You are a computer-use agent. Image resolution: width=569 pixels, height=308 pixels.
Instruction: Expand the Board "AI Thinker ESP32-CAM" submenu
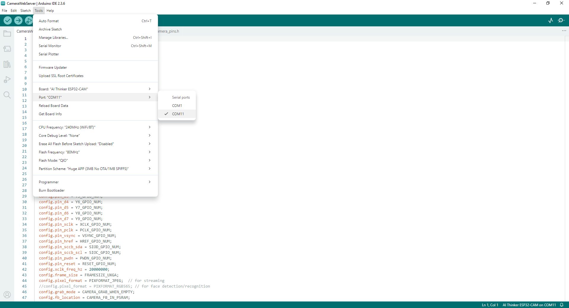click(95, 89)
